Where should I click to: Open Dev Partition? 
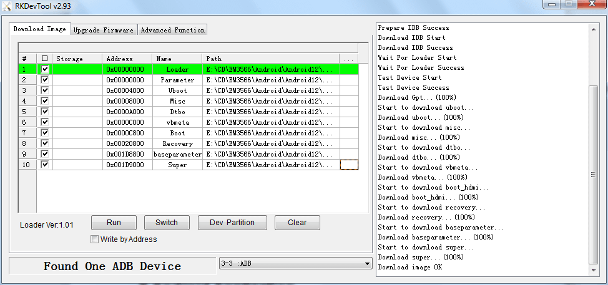(232, 223)
